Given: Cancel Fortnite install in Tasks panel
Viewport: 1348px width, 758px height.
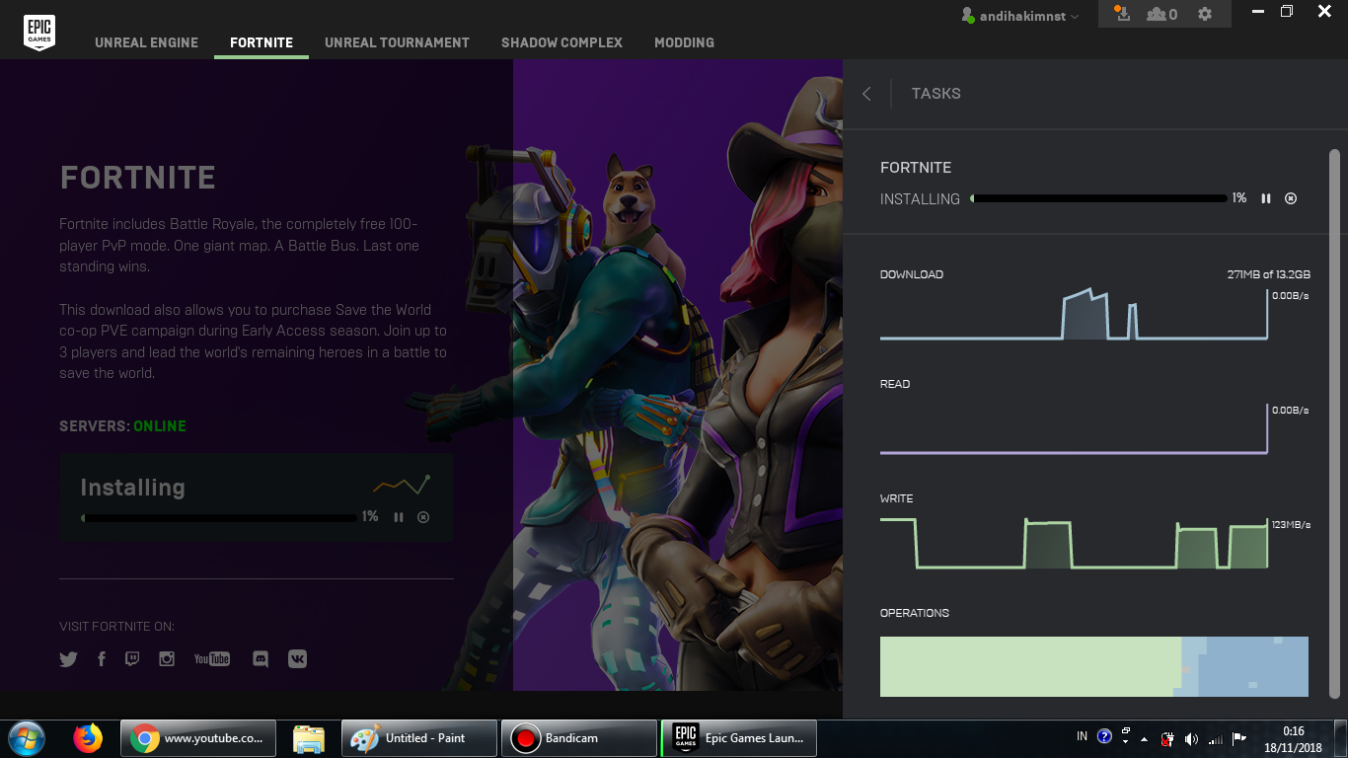Looking at the screenshot, I should 1291,198.
